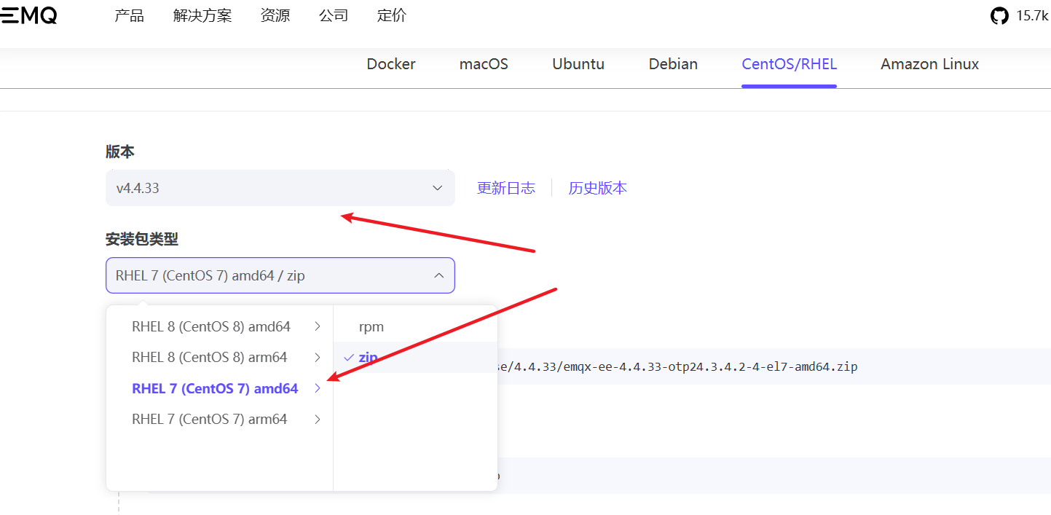Switch to the Amazon Linux tab

tap(929, 64)
